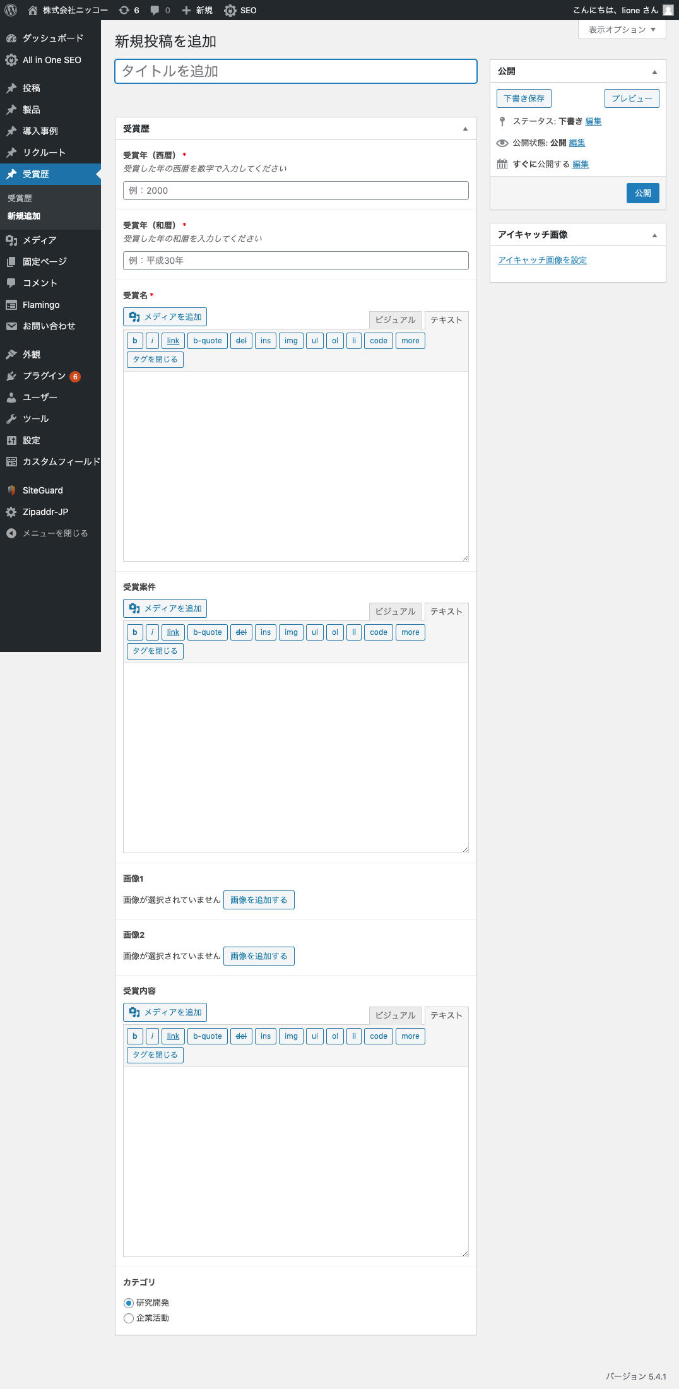Switch 受賞名 editor to ビジュアル tab
Image resolution: width=679 pixels, height=1389 pixels.
point(395,320)
